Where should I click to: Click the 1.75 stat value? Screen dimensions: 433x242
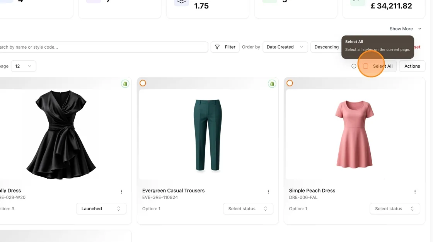click(201, 6)
